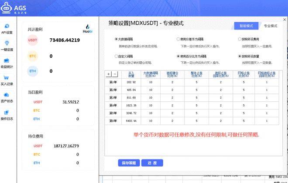Click 大数据间隔比例 cell in the 第3单 row
Image resolution: width=288 pixels, height=183 pixels.
(151, 98)
